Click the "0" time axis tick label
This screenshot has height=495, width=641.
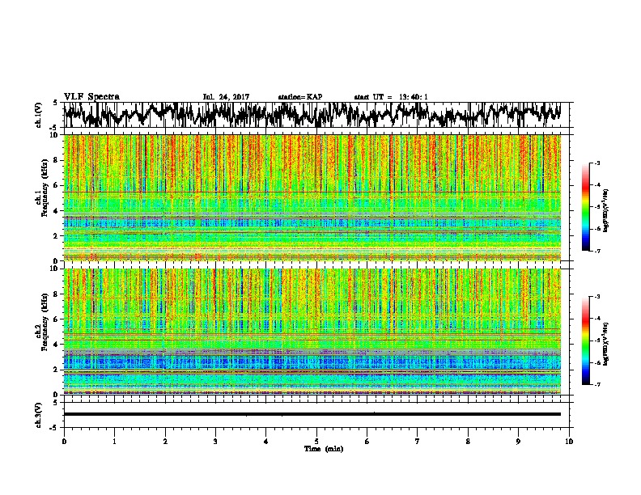(64, 442)
